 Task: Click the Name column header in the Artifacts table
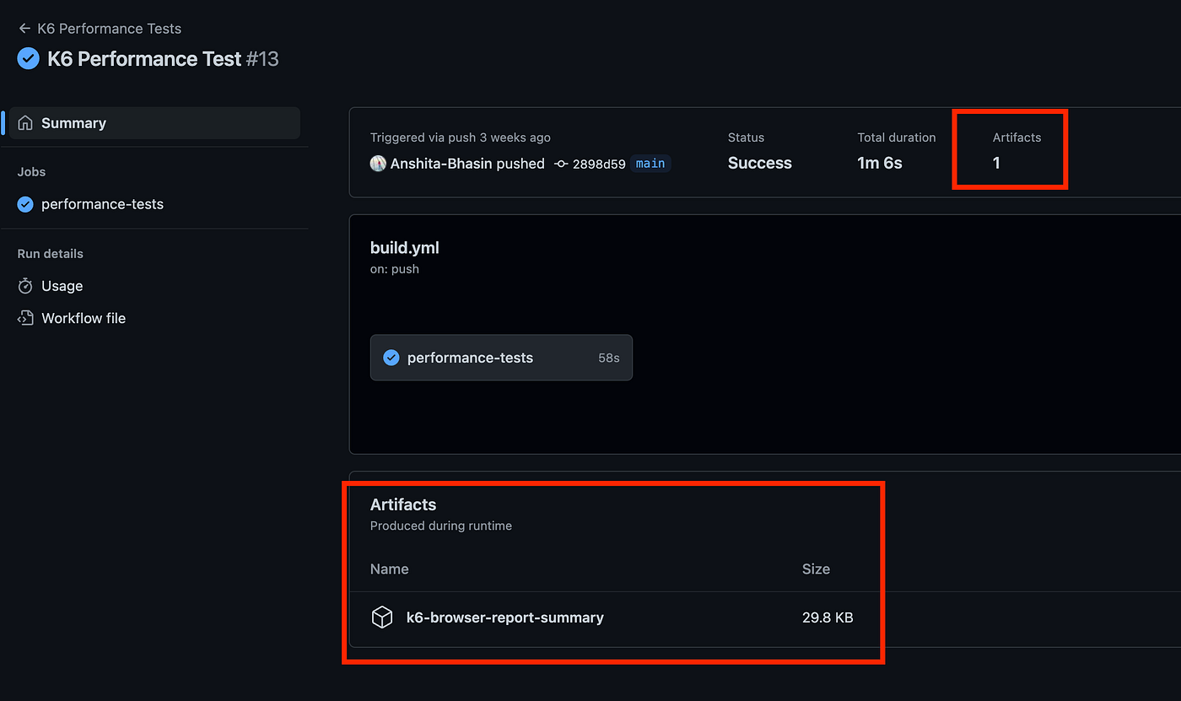(x=390, y=569)
